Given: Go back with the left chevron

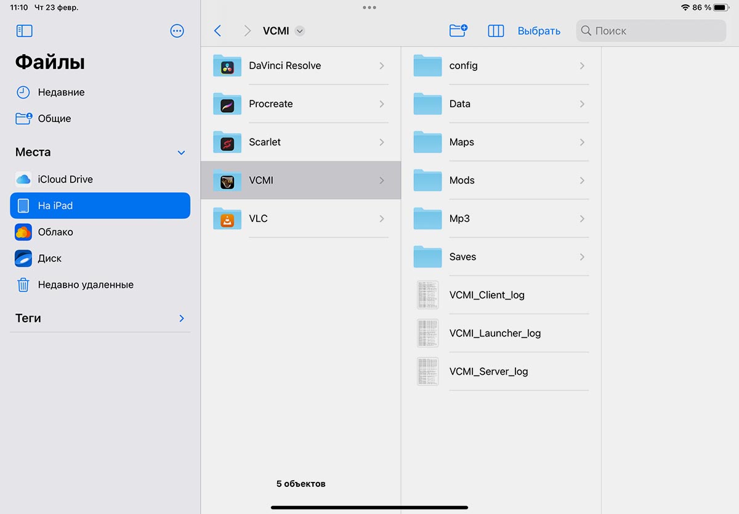Looking at the screenshot, I should point(217,31).
